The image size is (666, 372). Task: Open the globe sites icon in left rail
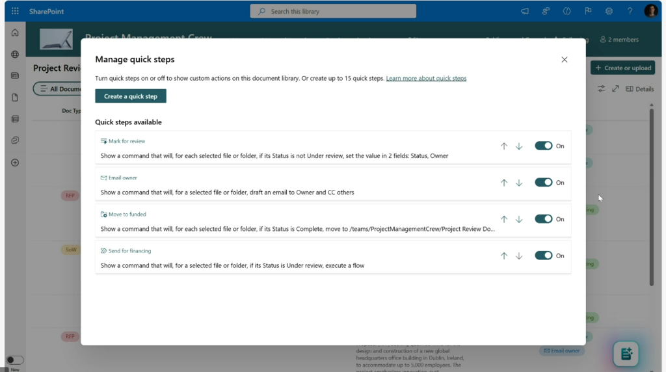pyautogui.click(x=15, y=55)
